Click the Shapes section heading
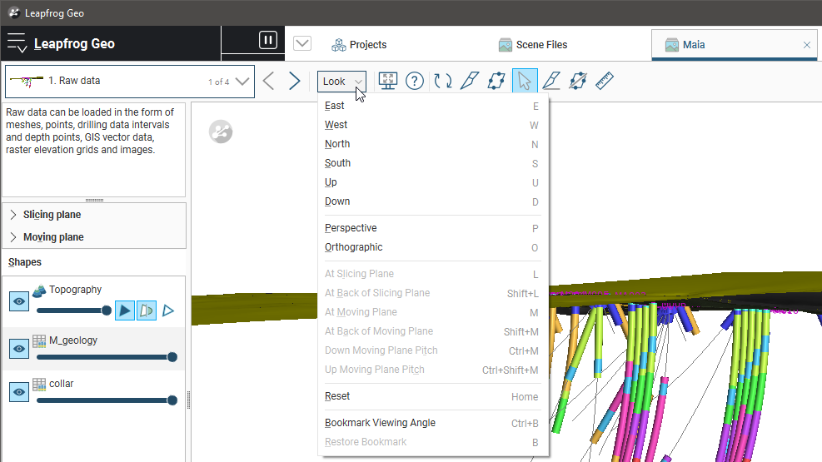This screenshot has width=822, height=462. pyautogui.click(x=25, y=262)
